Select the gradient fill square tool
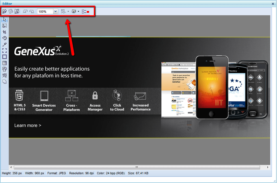 pos(5,63)
